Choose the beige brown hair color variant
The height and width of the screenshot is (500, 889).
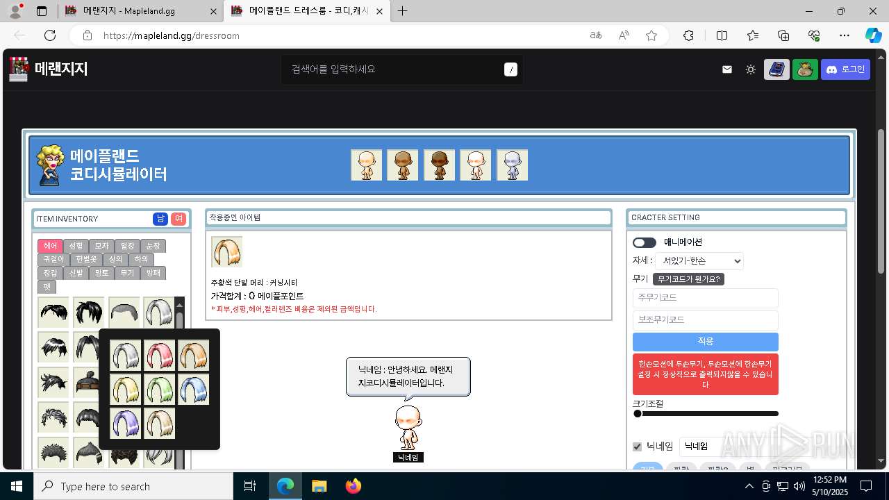coord(160,423)
